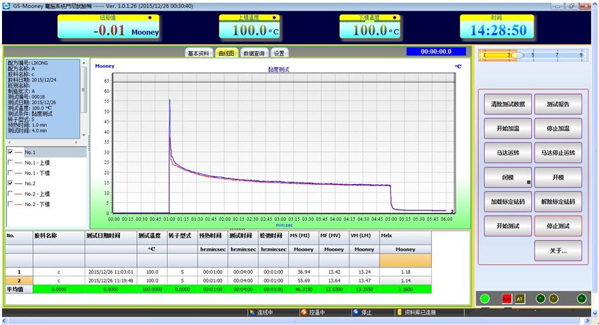Click the green indicator light at bottom right
599x325 pixels.
(x=486, y=299)
